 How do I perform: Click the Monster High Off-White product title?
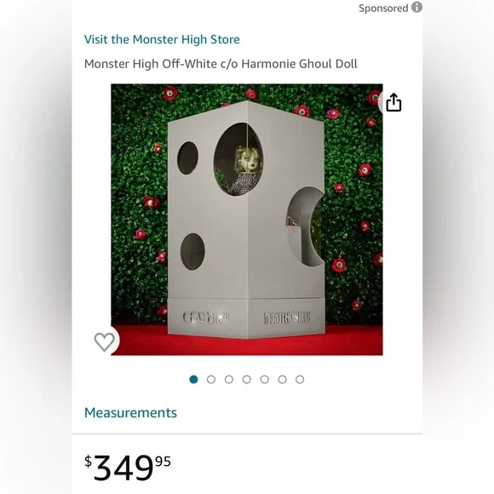click(221, 64)
